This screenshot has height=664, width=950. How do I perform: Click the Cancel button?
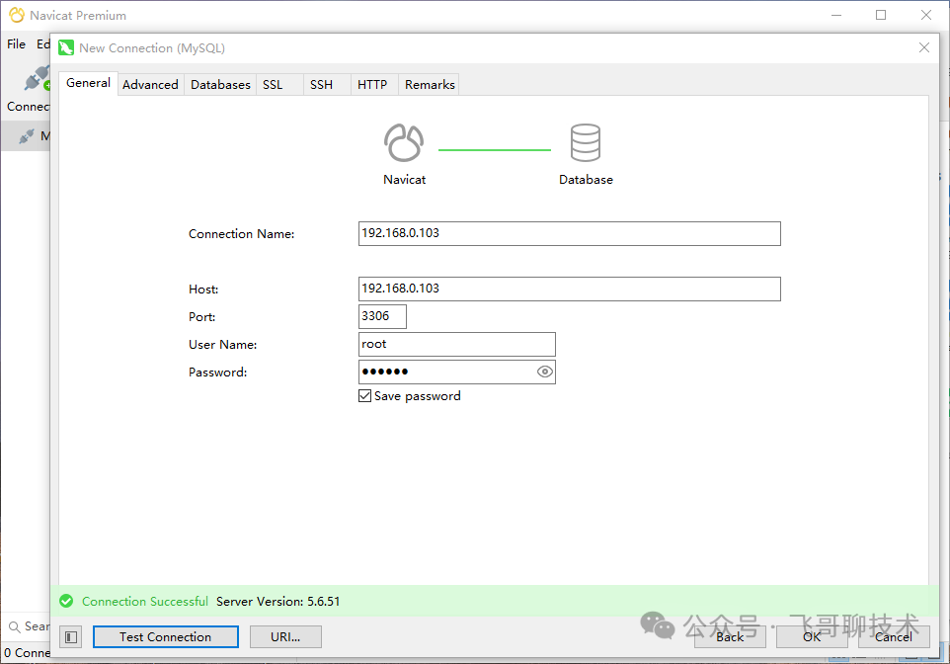click(894, 636)
